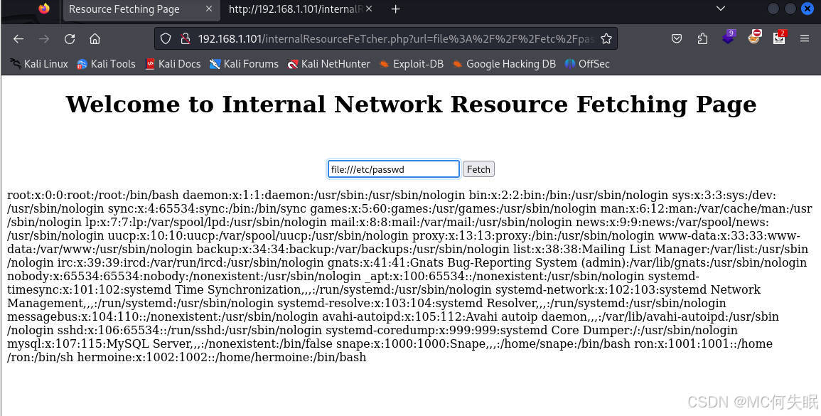
Task: Open the Firefox hamburger application menu
Action: point(805,39)
